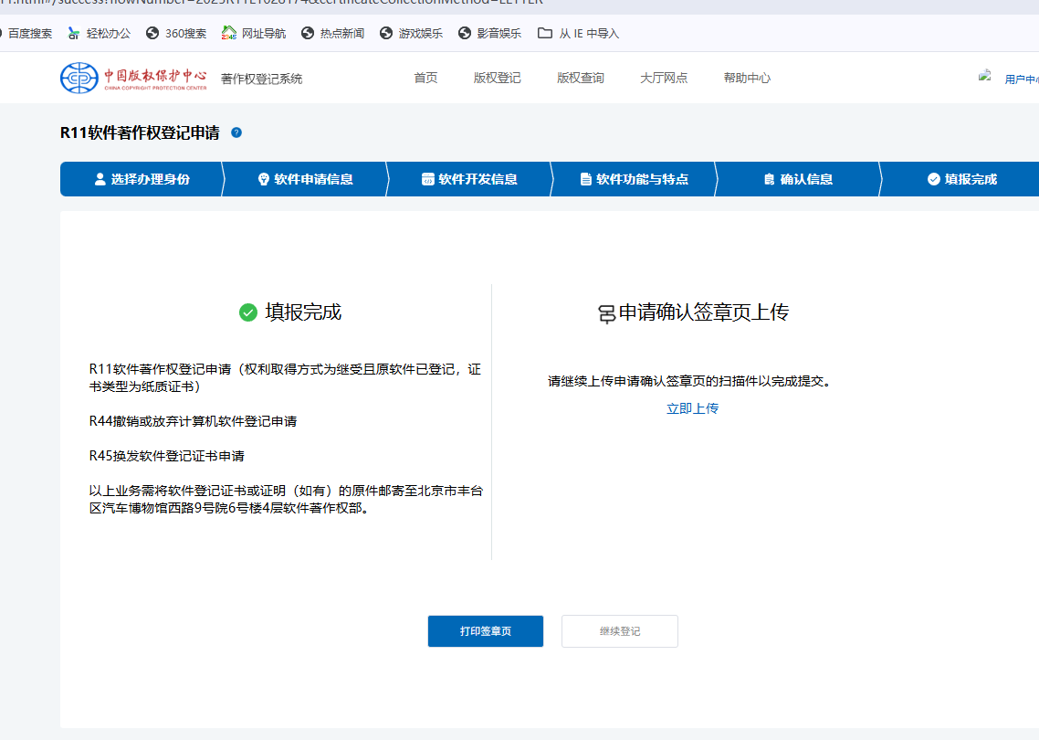
Task: Open the 影音娱乐 bookmark
Action: 489,33
